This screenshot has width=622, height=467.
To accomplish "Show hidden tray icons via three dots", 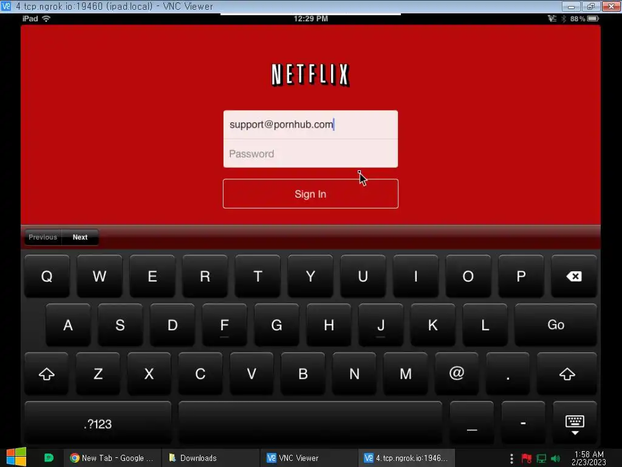I will [511, 458].
